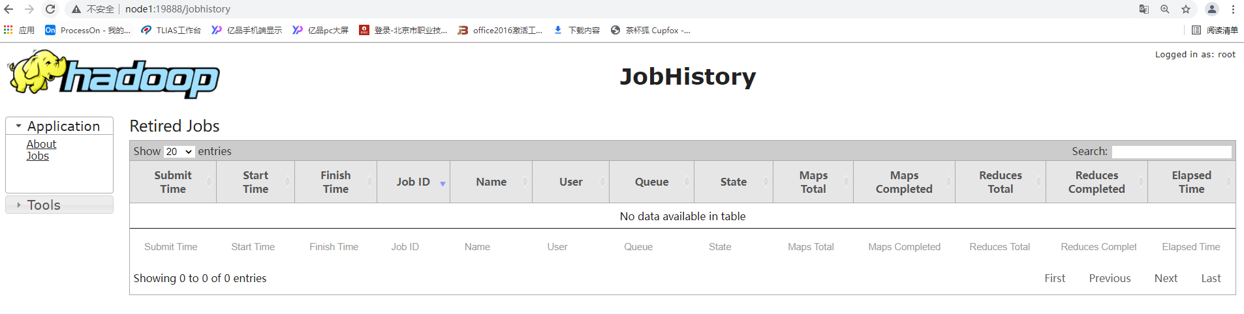Sort by Reduces Total column header
Screen dimensions: 1244x314
1001,182
